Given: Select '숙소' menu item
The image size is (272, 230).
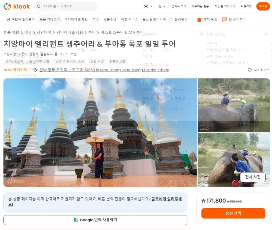Looking at the screenshot, I should pos(96,19).
